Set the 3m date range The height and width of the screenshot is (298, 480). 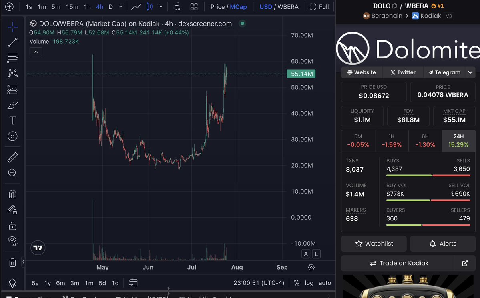[75, 283]
